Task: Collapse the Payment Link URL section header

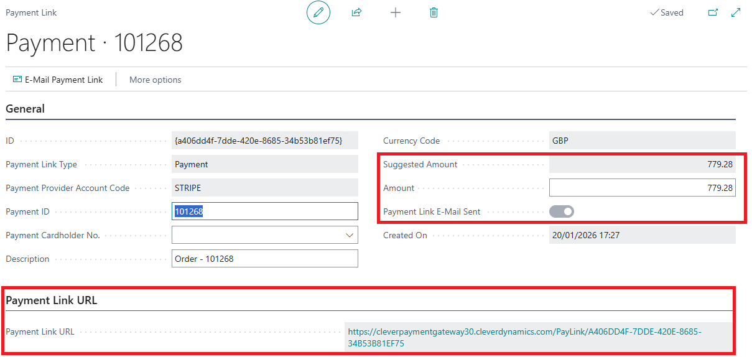Action: 52,300
